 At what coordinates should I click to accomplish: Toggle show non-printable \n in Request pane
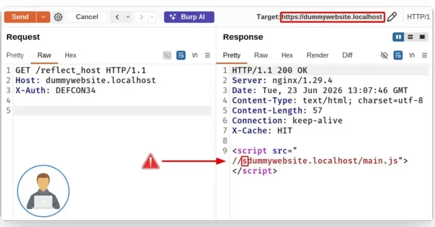point(195,55)
